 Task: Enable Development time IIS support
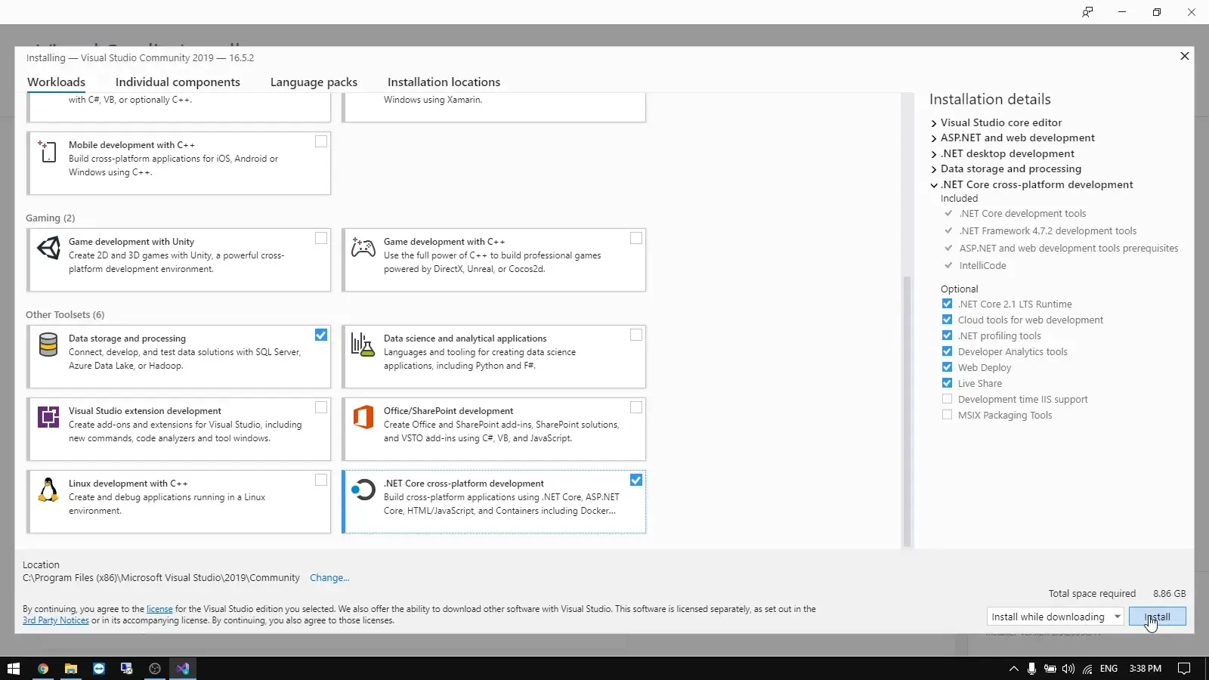tap(947, 399)
